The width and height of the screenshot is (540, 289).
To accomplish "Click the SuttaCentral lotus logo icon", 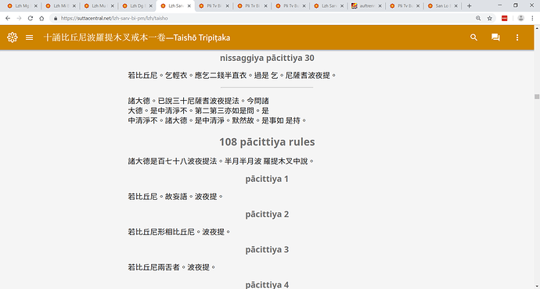I will pyautogui.click(x=13, y=37).
